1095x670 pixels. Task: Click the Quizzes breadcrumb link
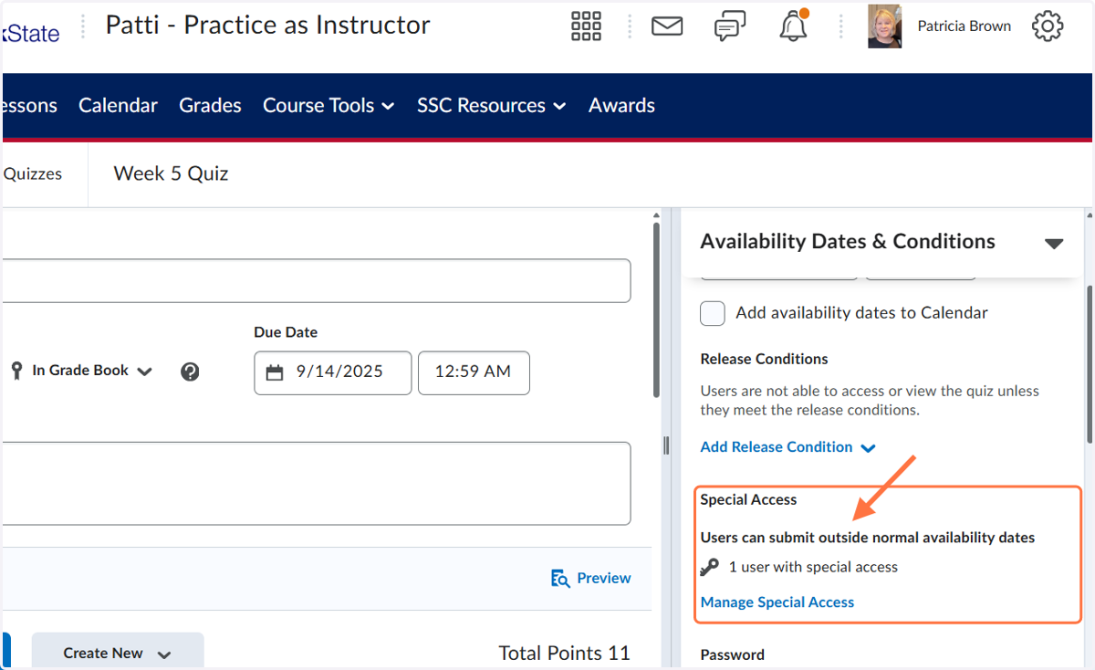point(33,173)
